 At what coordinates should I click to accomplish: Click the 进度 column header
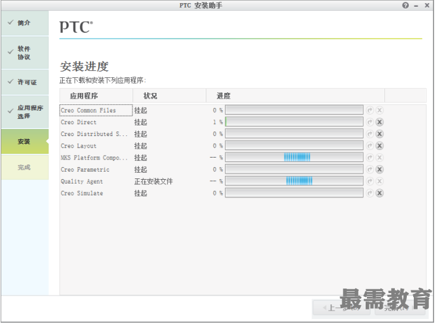click(295, 96)
